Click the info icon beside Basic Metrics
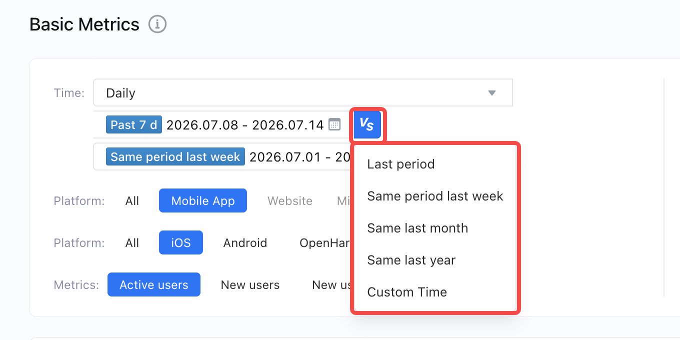This screenshot has height=340, width=680. (157, 24)
